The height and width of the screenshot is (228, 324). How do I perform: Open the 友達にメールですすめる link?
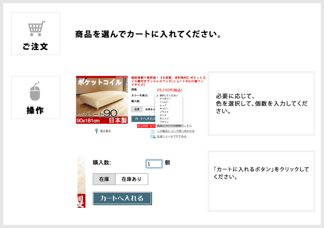(172, 136)
